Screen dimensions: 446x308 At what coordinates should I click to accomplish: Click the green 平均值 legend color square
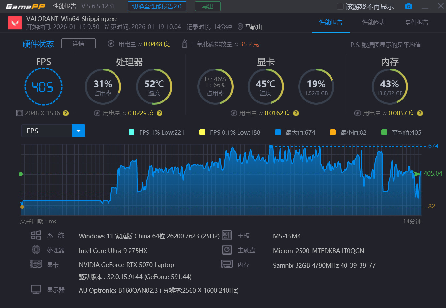pyautogui.click(x=384, y=132)
